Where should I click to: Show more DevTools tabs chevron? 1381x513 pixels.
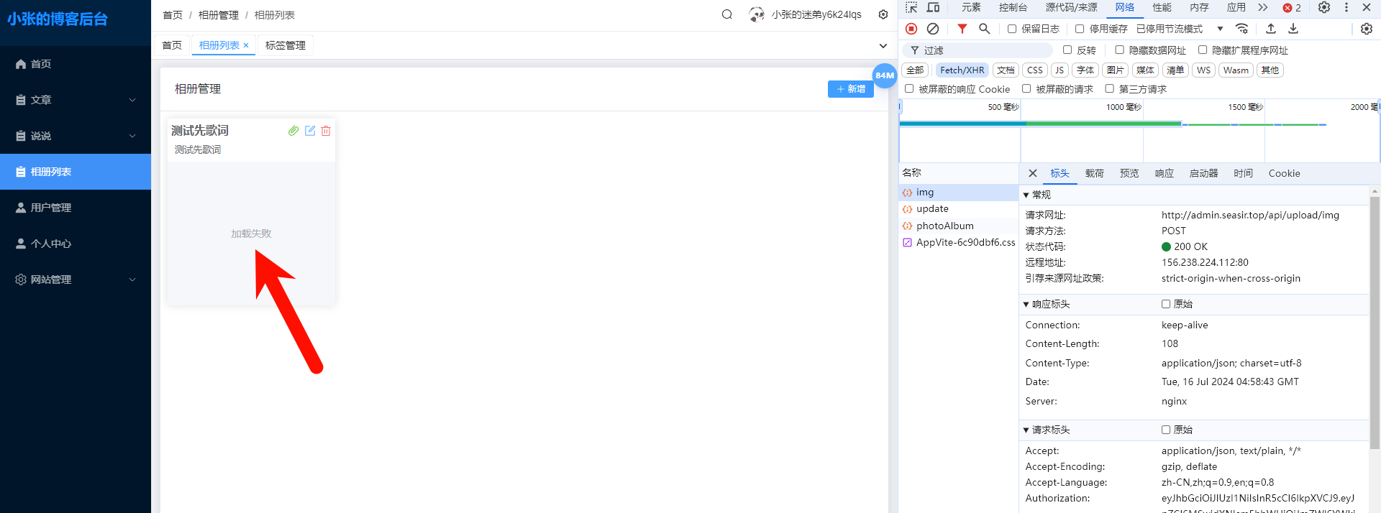1263,7
